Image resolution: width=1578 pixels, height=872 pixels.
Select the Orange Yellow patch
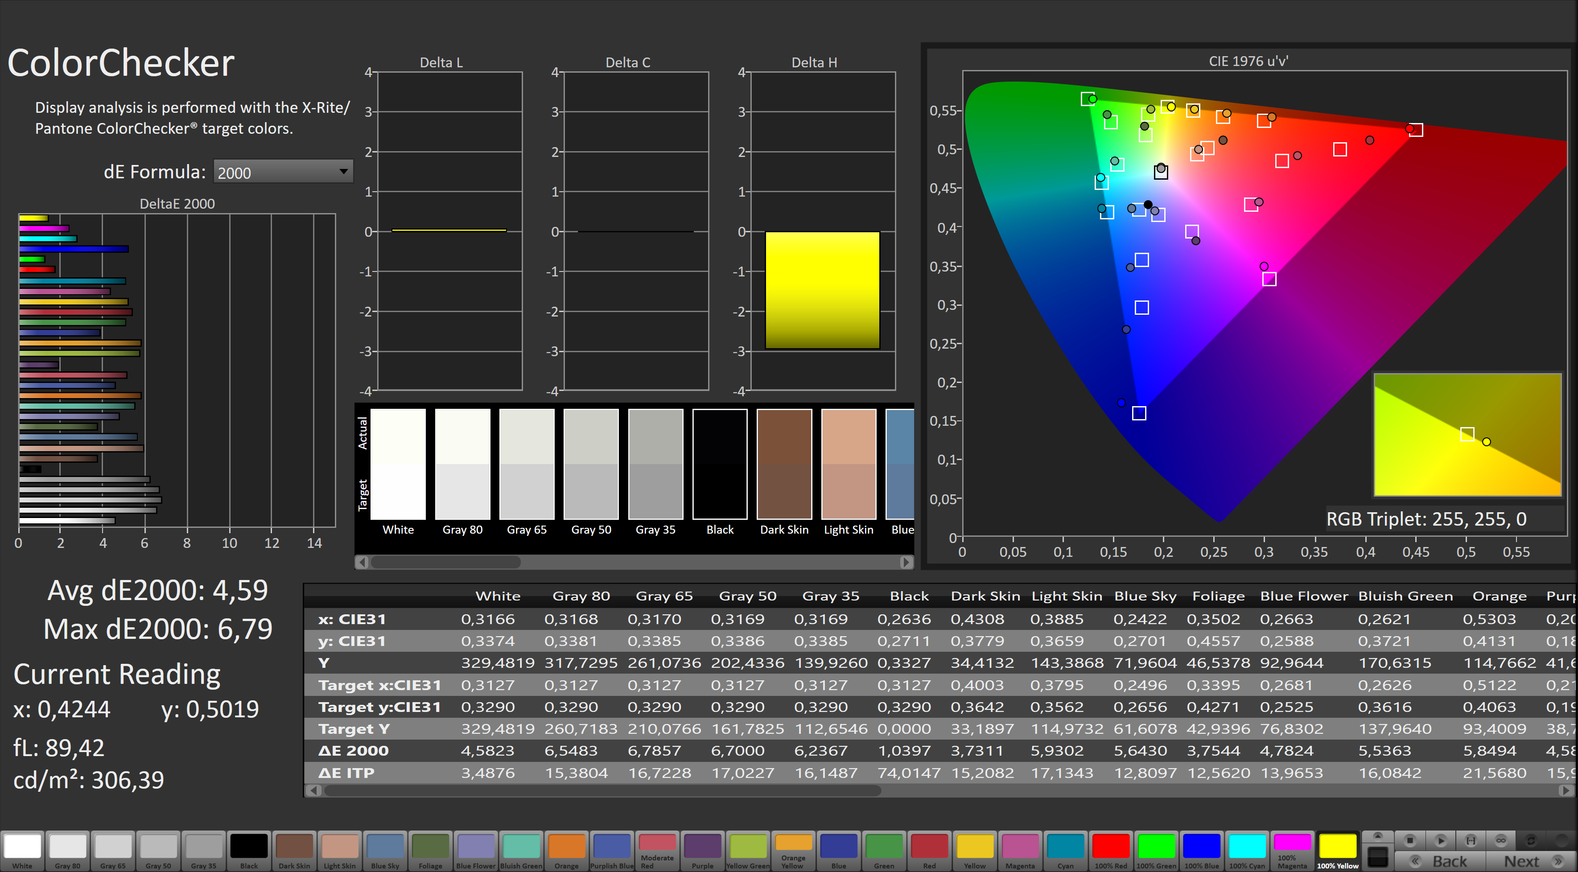[x=793, y=851]
